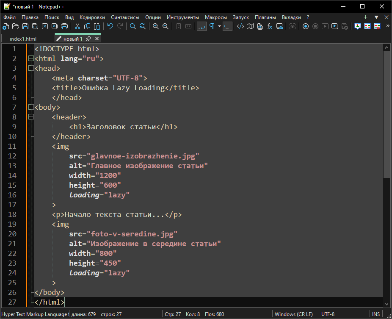
Task: Click the Print toolbar icon
Action: point(64,26)
